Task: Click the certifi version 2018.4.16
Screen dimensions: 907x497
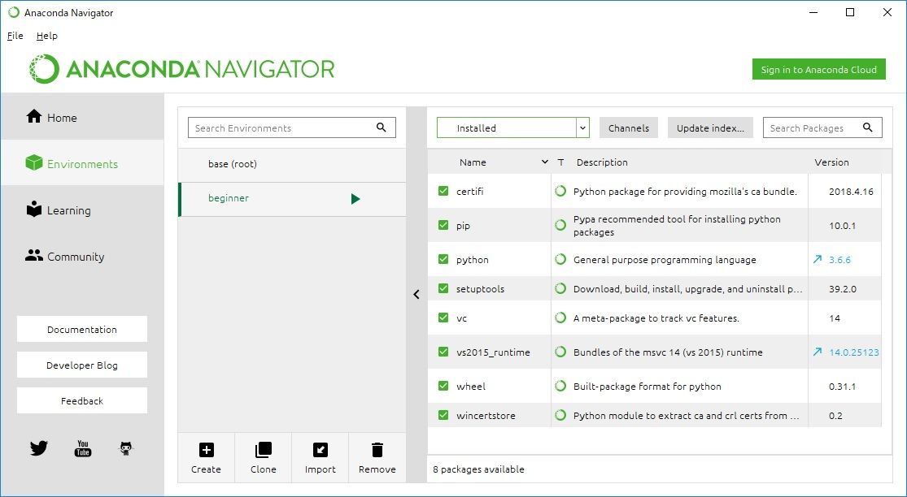Action: pyautogui.click(x=851, y=192)
